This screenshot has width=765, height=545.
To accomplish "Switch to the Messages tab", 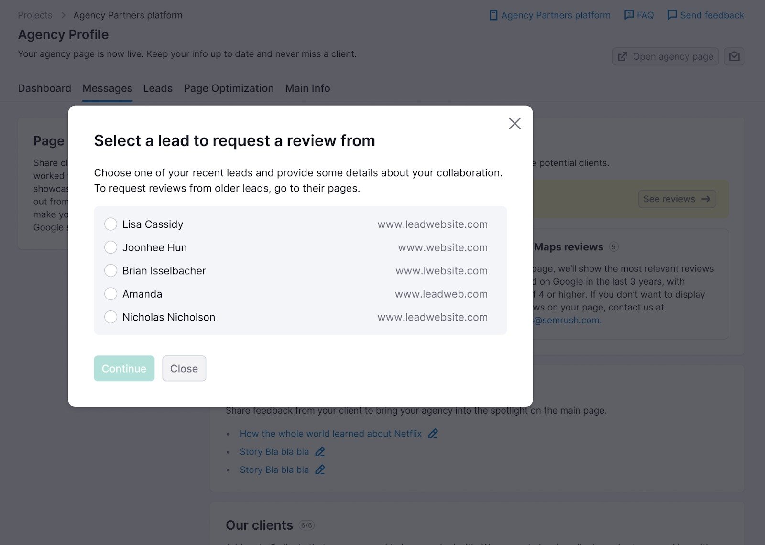I will (x=107, y=88).
